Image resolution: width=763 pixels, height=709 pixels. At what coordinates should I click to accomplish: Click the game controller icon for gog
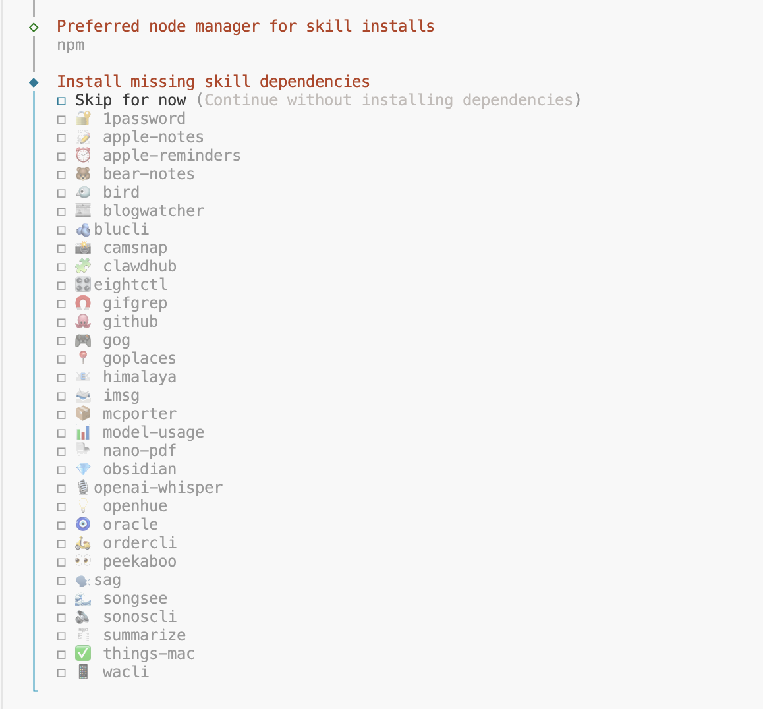coord(83,341)
